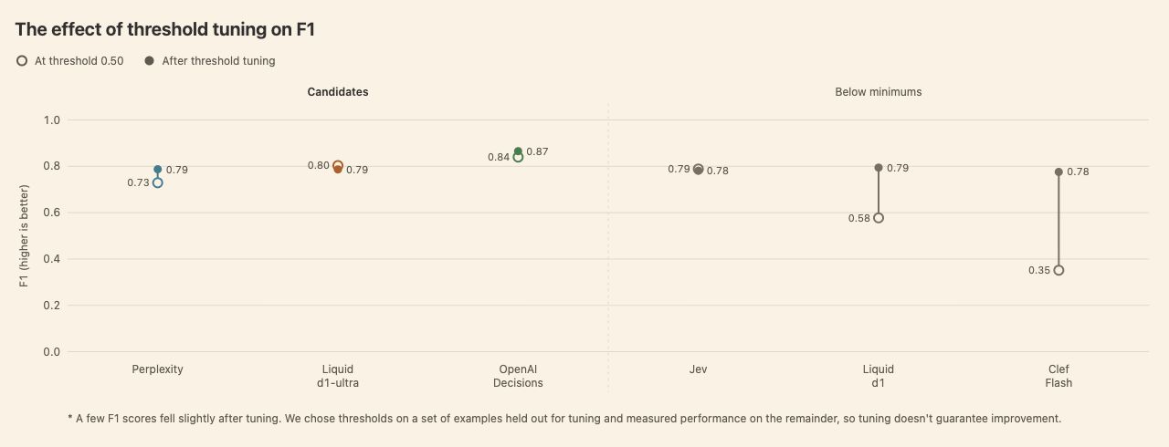Click the connecting line for Clef Flash

1058,221
